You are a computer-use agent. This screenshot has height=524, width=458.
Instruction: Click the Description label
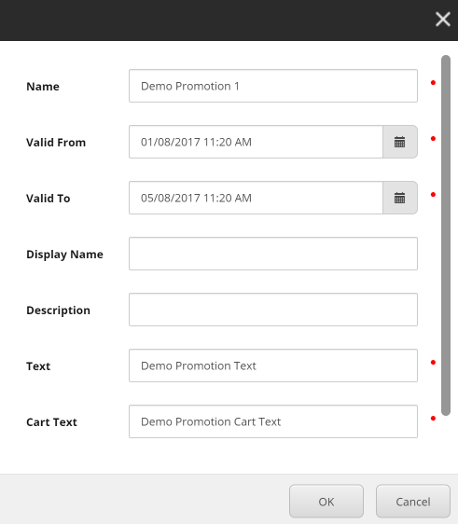(x=58, y=310)
